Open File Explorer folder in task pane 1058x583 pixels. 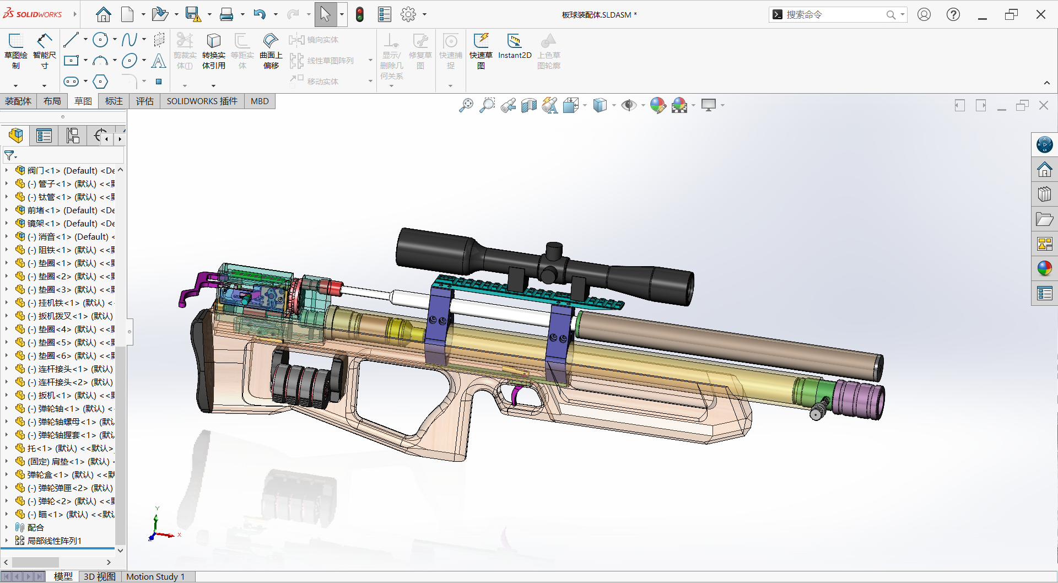pyautogui.click(x=1044, y=219)
